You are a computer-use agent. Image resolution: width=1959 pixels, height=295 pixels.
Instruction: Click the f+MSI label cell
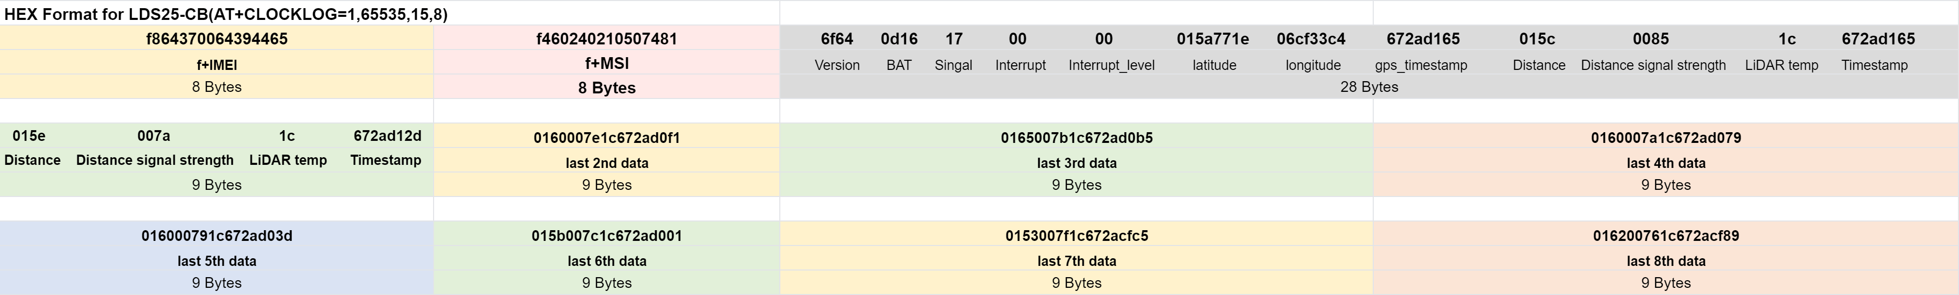tap(607, 64)
